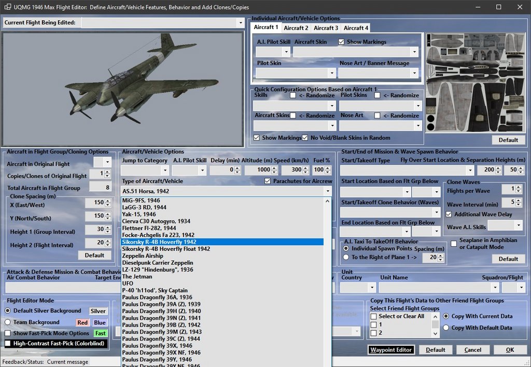Open Start/Takeoff Type dropdown

[x=470, y=170]
